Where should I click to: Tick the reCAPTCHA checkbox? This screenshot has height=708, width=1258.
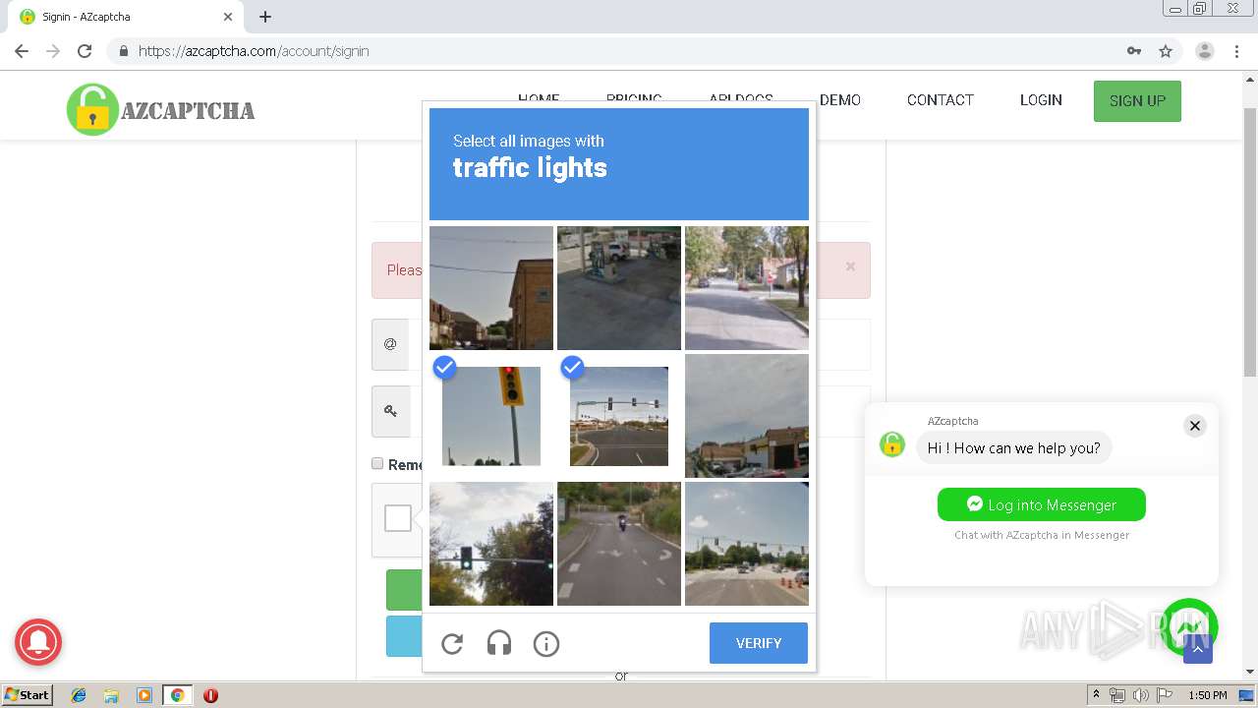(398, 518)
